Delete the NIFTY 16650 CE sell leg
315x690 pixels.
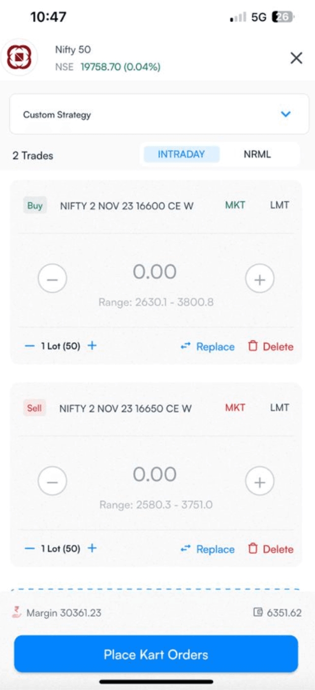click(x=271, y=549)
